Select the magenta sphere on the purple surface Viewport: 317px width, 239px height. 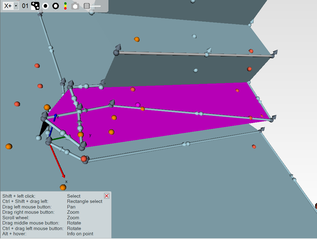(138, 105)
